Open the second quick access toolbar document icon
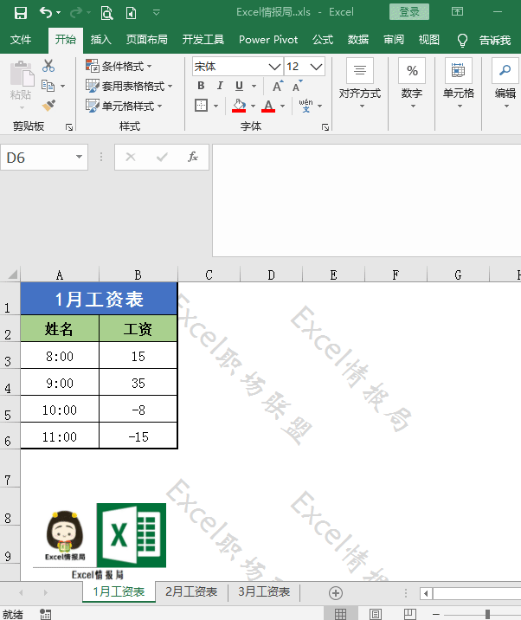The image size is (521, 620). (x=131, y=13)
